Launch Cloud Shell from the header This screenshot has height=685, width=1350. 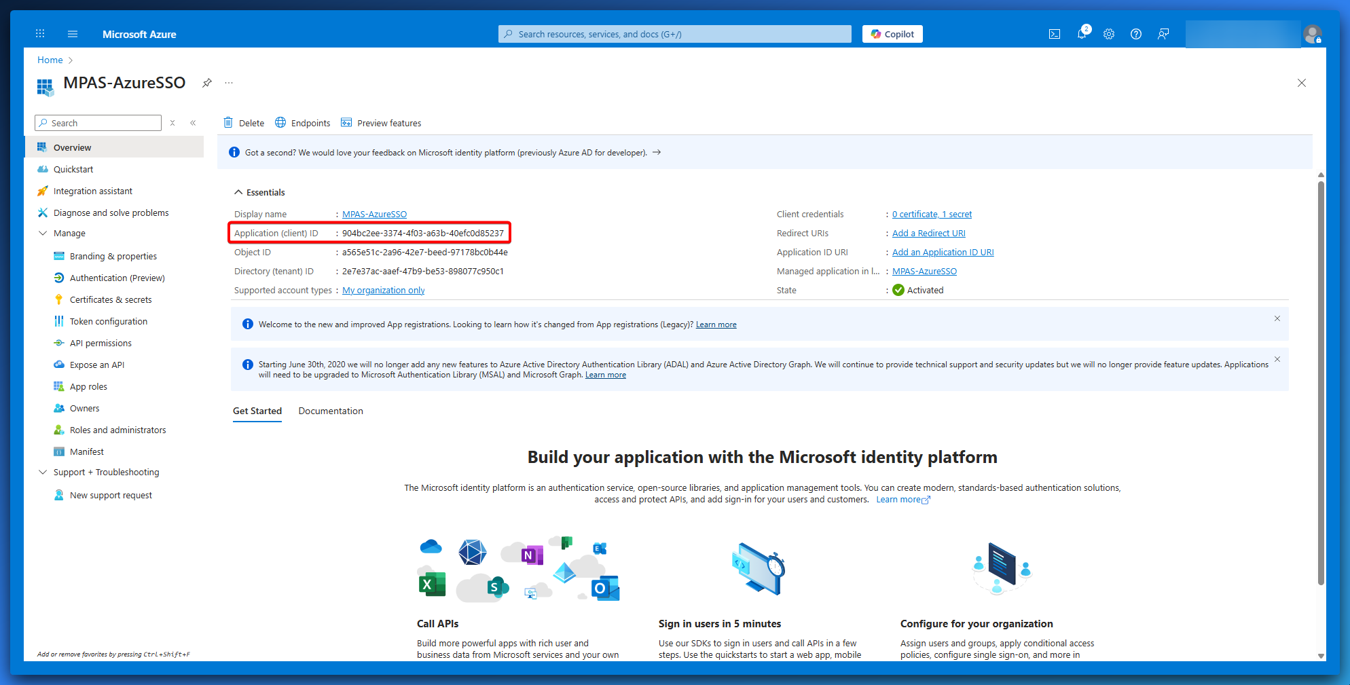1055,34
